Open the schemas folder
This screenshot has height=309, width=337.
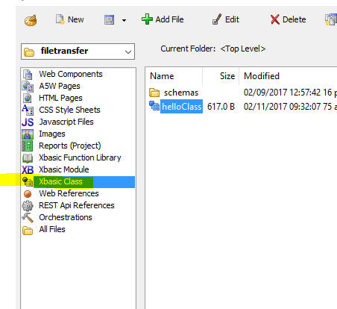pos(181,93)
